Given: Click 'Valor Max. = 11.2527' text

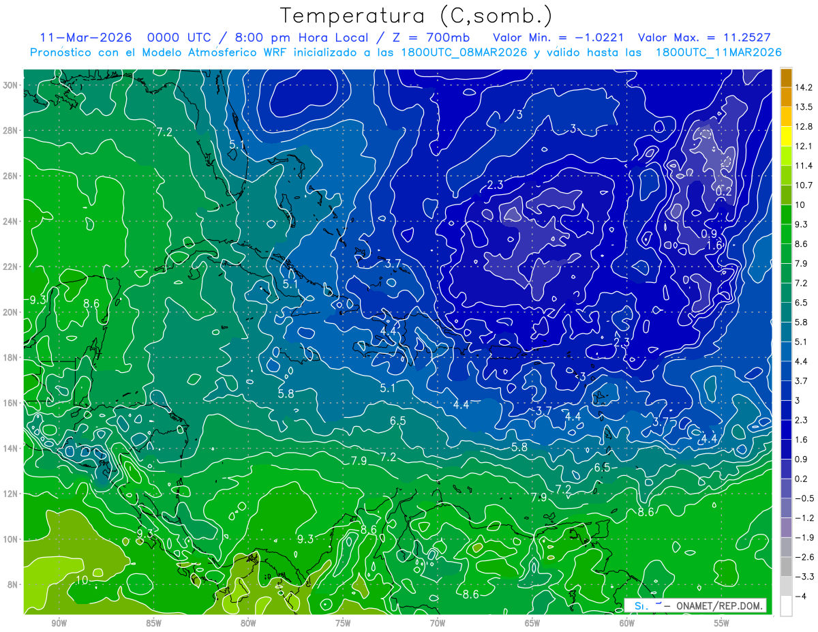Looking at the screenshot, I should [704, 37].
